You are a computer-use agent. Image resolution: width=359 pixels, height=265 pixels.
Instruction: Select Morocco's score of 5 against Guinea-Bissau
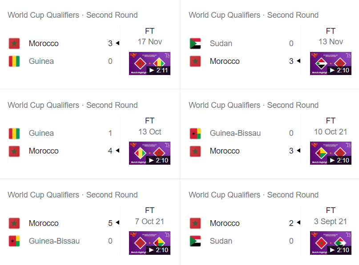110,223
